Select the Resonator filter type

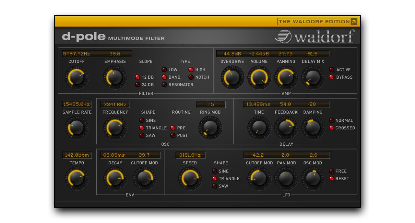(x=164, y=85)
